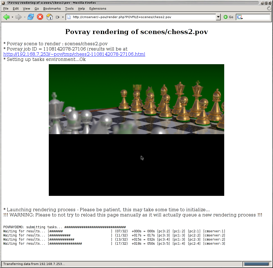Click the 'Launching rendering process' message

click(106, 210)
